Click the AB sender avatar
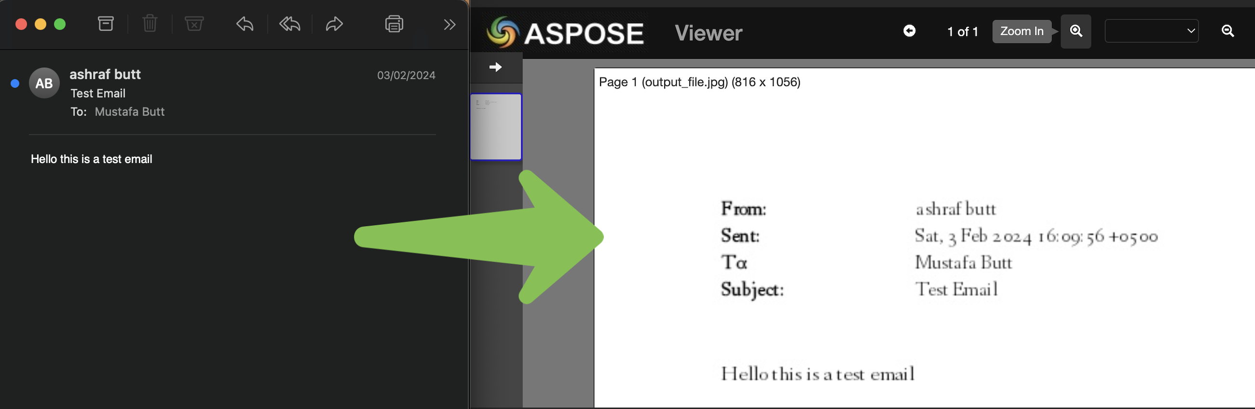1255x409 pixels. coord(44,83)
